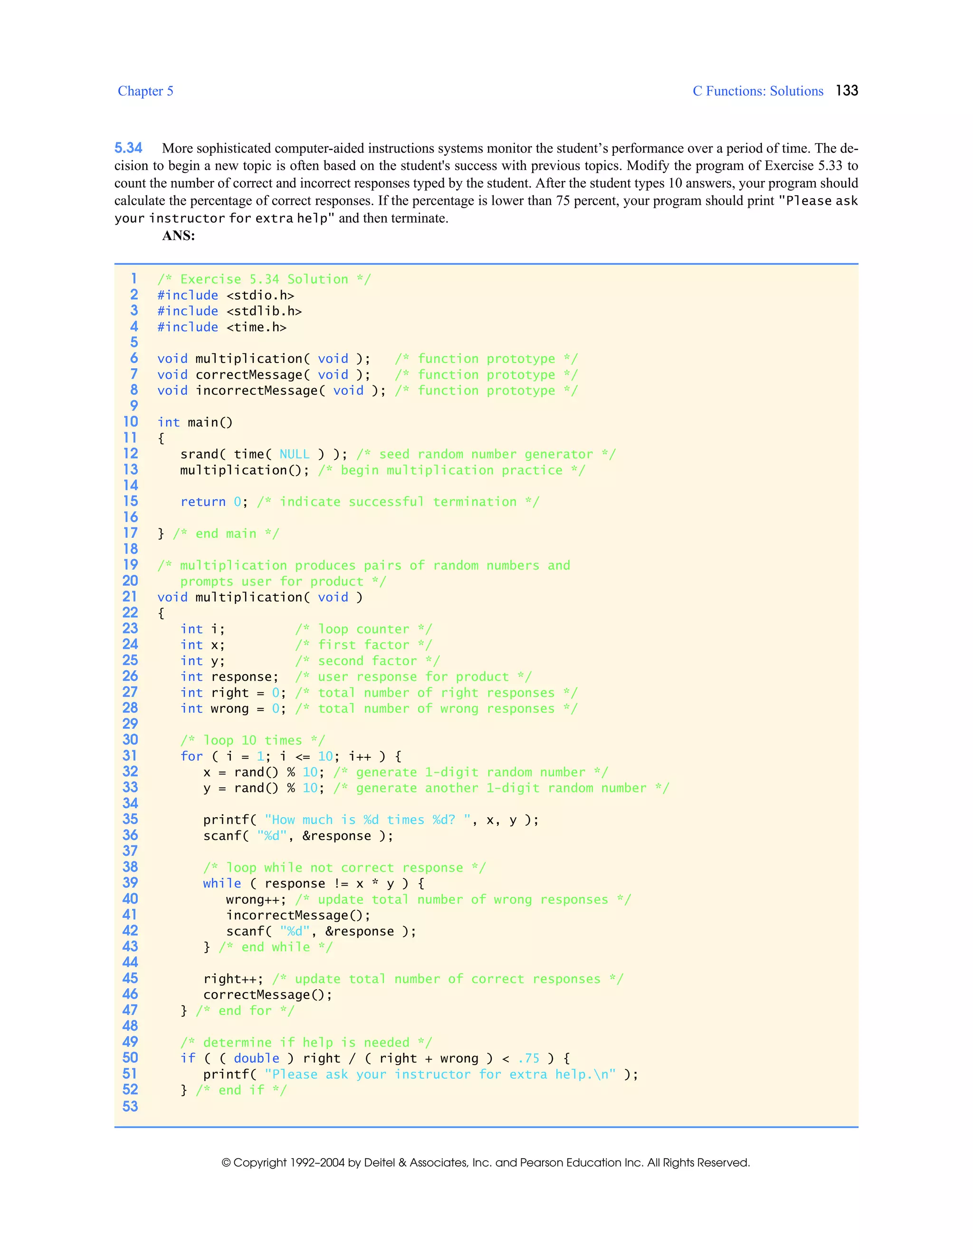Click the 'int main()' declaration

pos(195,422)
